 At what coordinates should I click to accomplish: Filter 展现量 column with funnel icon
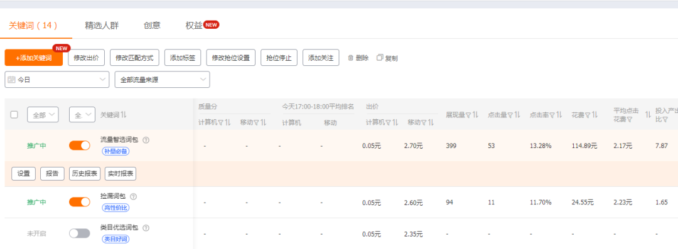pos(469,115)
